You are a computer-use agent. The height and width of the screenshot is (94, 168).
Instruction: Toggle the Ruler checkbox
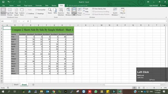click(27, 10)
